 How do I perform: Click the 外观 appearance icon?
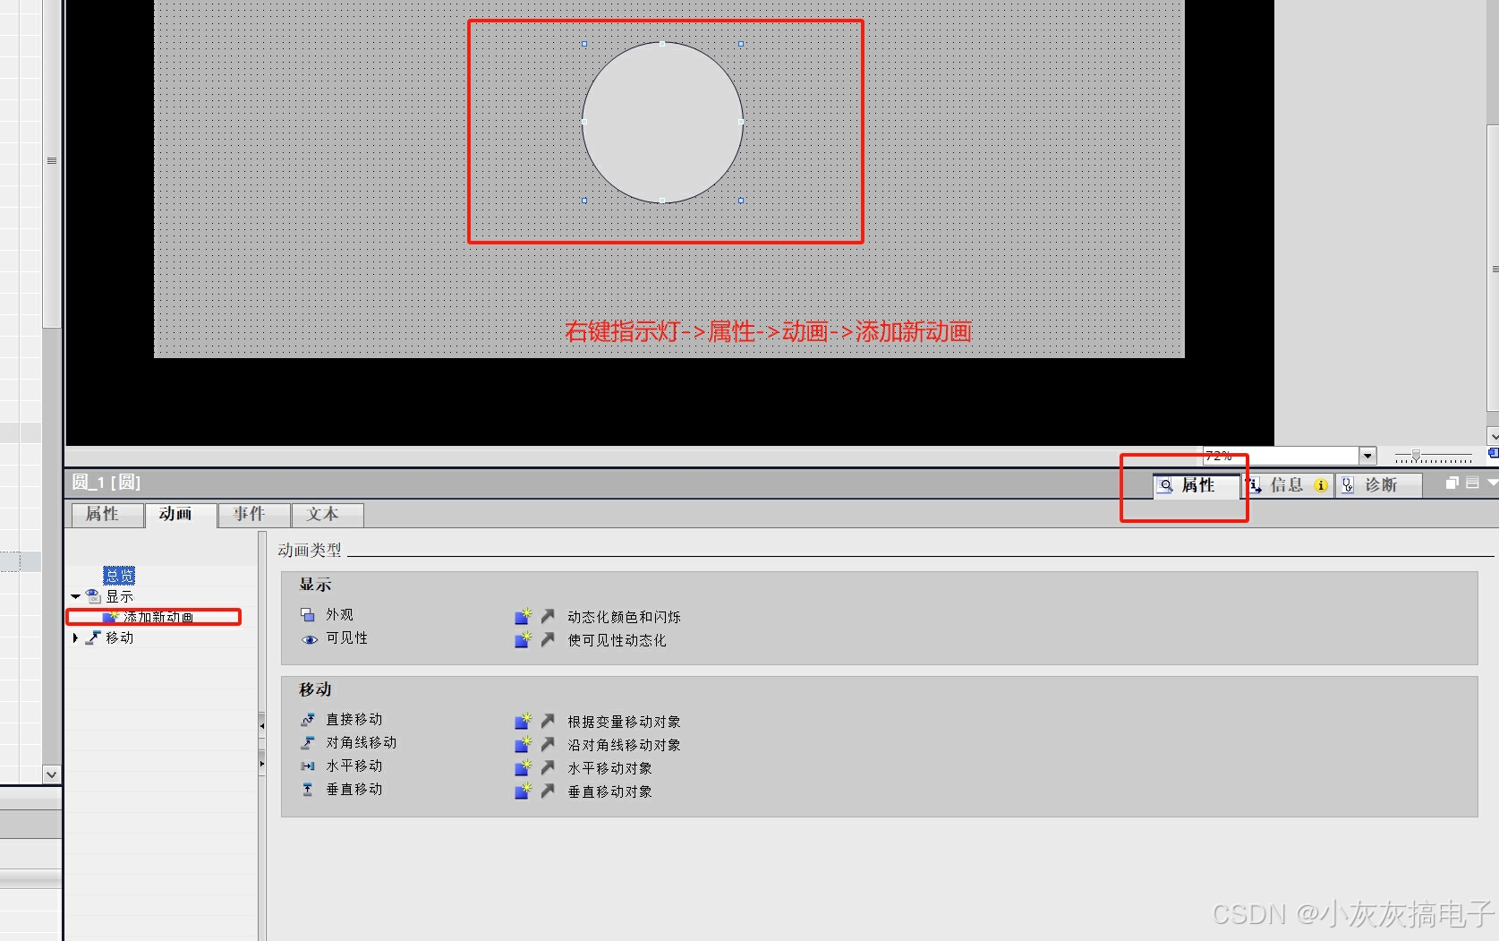click(x=308, y=615)
